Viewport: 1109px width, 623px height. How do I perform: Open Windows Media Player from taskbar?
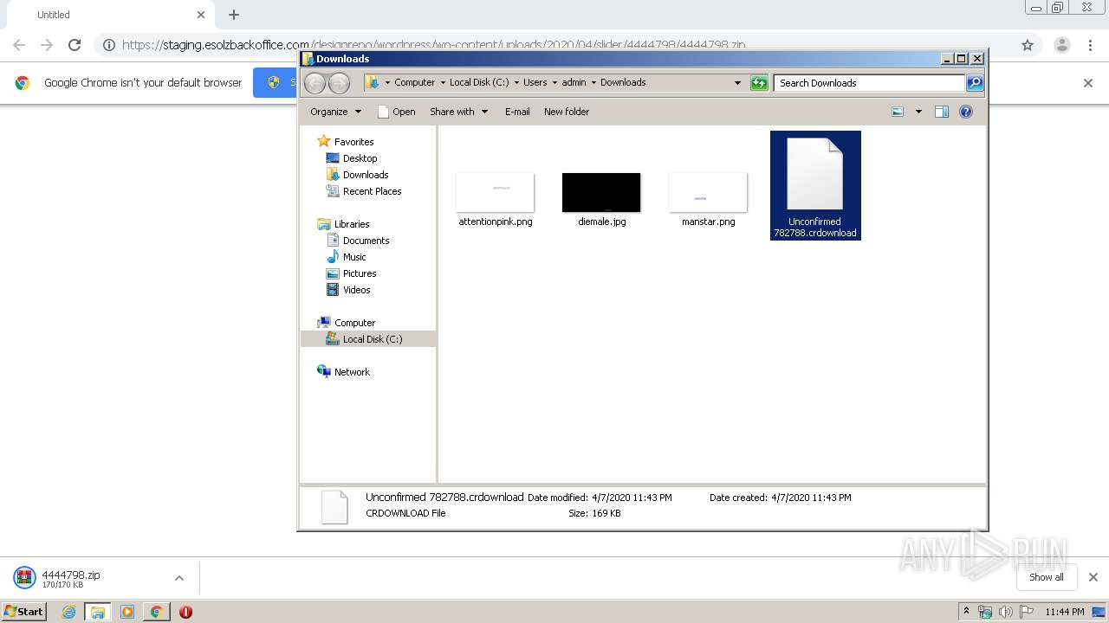[x=126, y=612]
